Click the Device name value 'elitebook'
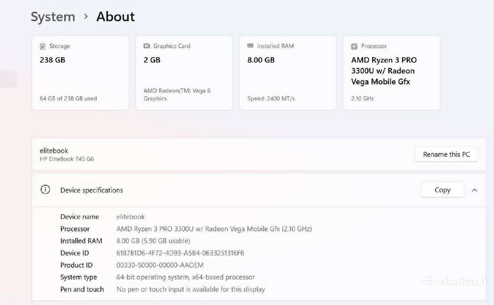494x305 pixels. point(131,217)
